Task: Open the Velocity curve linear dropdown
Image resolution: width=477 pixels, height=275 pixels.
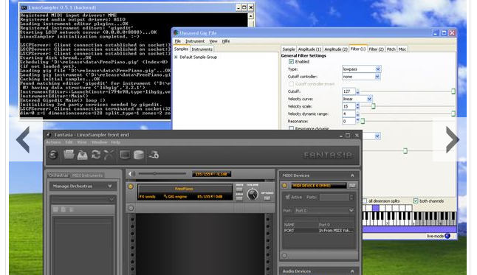Action: (x=357, y=99)
